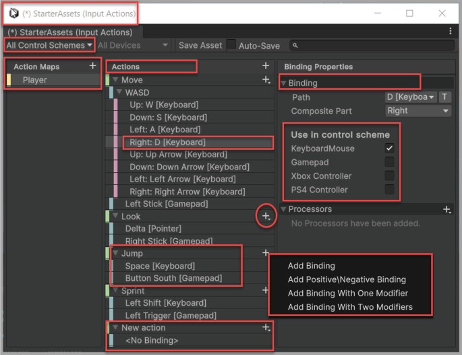Click the plus icon in Actions header
The height and width of the screenshot is (355, 462).
click(266, 66)
